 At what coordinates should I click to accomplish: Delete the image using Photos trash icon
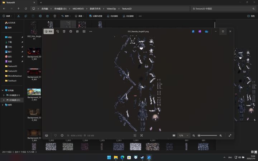coord(64,31)
